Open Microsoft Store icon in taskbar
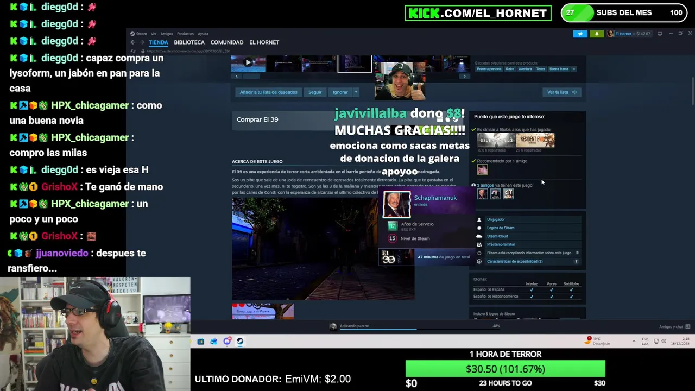The height and width of the screenshot is (391, 695). click(200, 342)
